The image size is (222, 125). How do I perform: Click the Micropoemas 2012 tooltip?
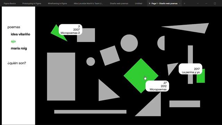157,86
